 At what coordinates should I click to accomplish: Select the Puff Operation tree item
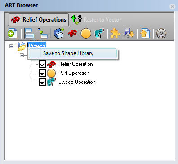74,73
